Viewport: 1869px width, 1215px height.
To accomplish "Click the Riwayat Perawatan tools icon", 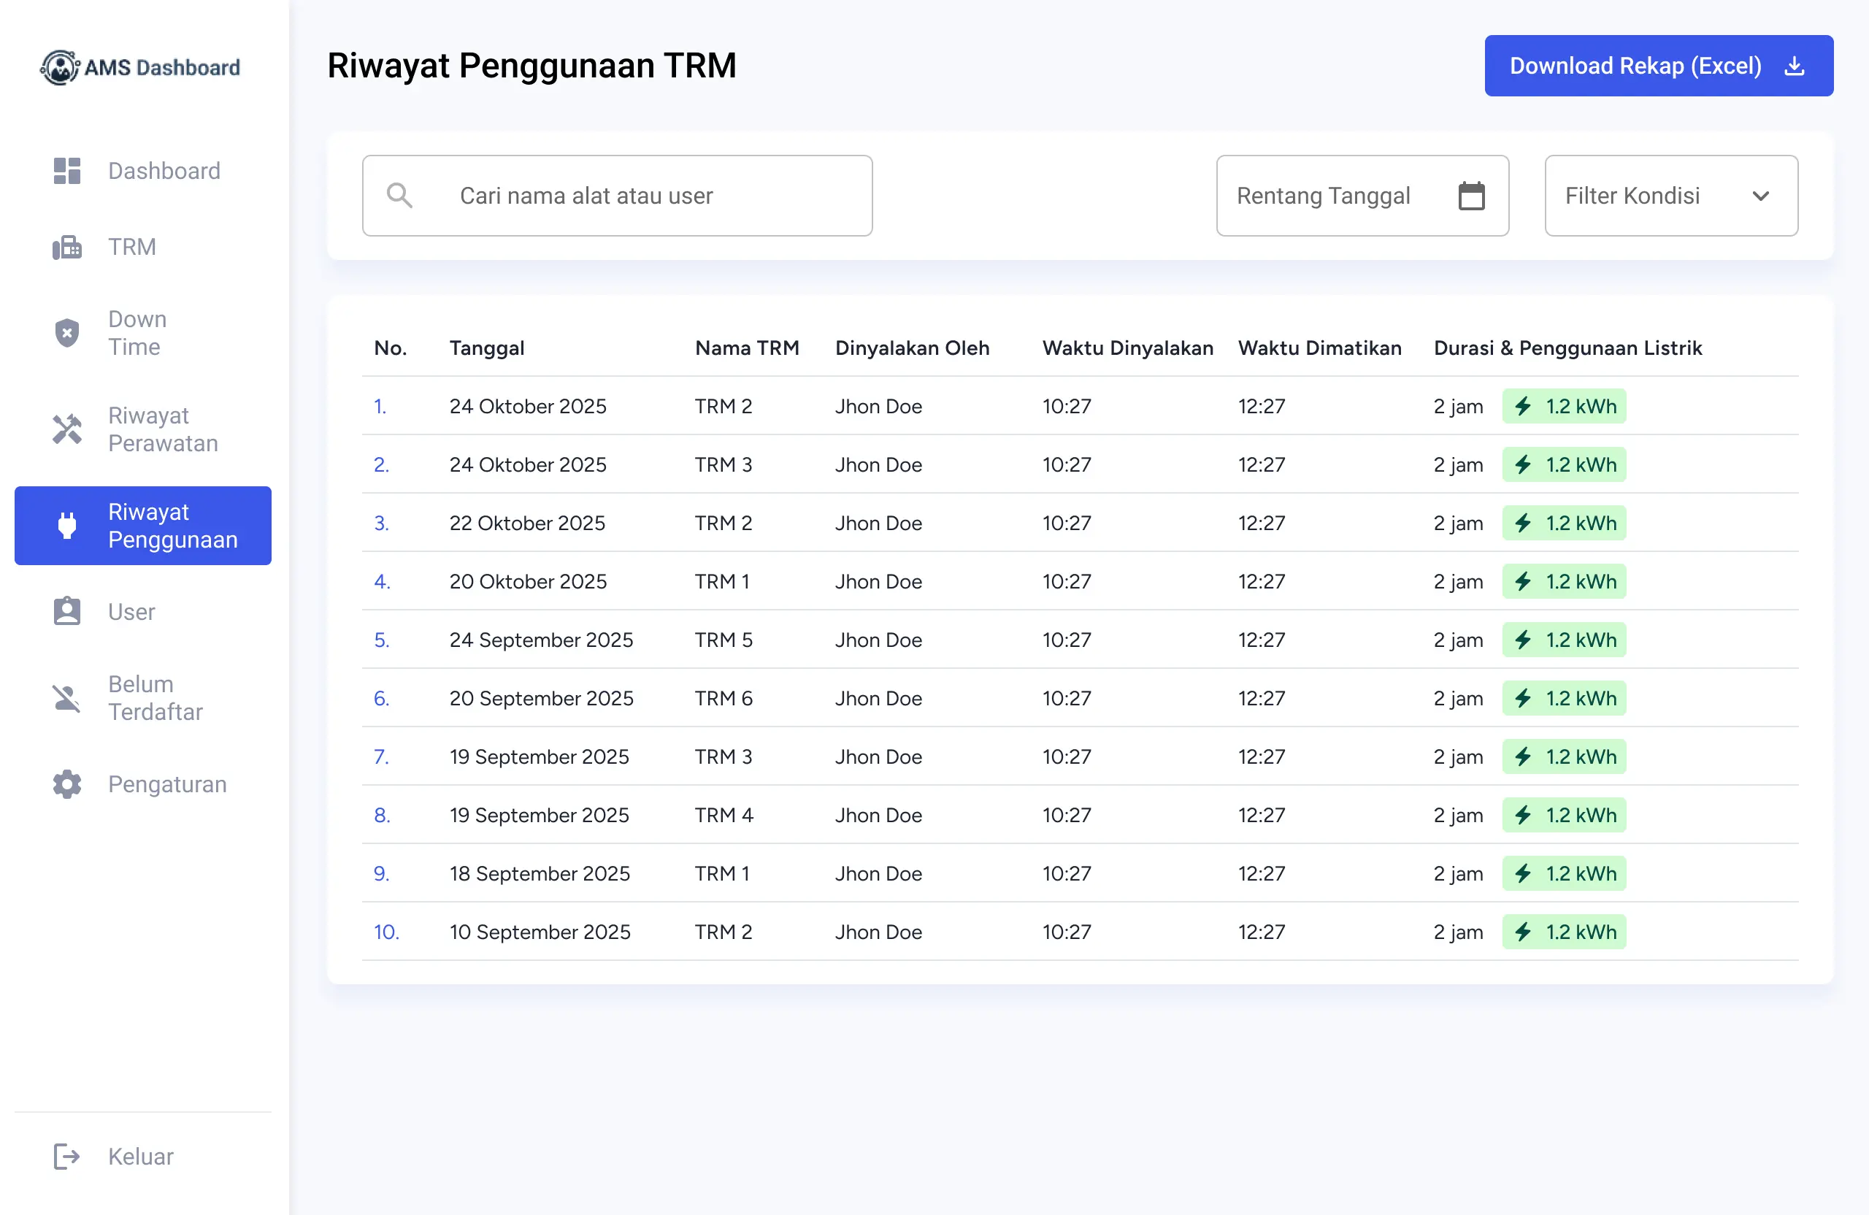I will point(66,429).
